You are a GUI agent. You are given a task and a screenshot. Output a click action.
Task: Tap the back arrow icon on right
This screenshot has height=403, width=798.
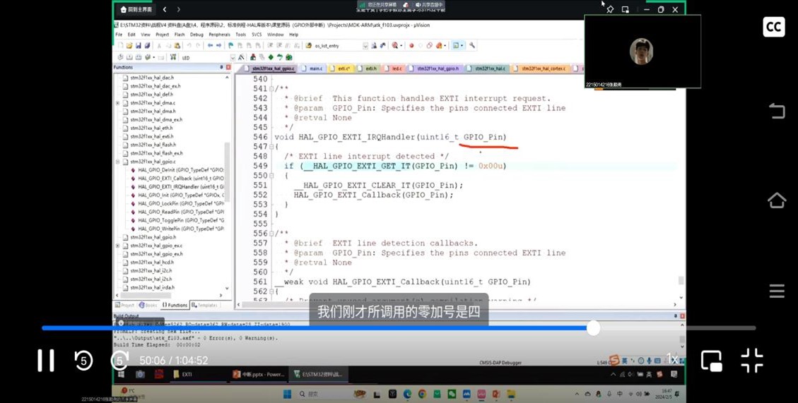[777, 112]
